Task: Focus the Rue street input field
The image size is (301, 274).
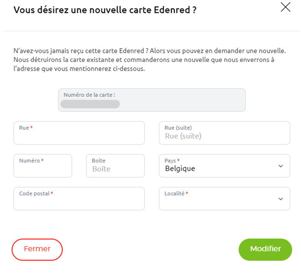Action: click(79, 135)
